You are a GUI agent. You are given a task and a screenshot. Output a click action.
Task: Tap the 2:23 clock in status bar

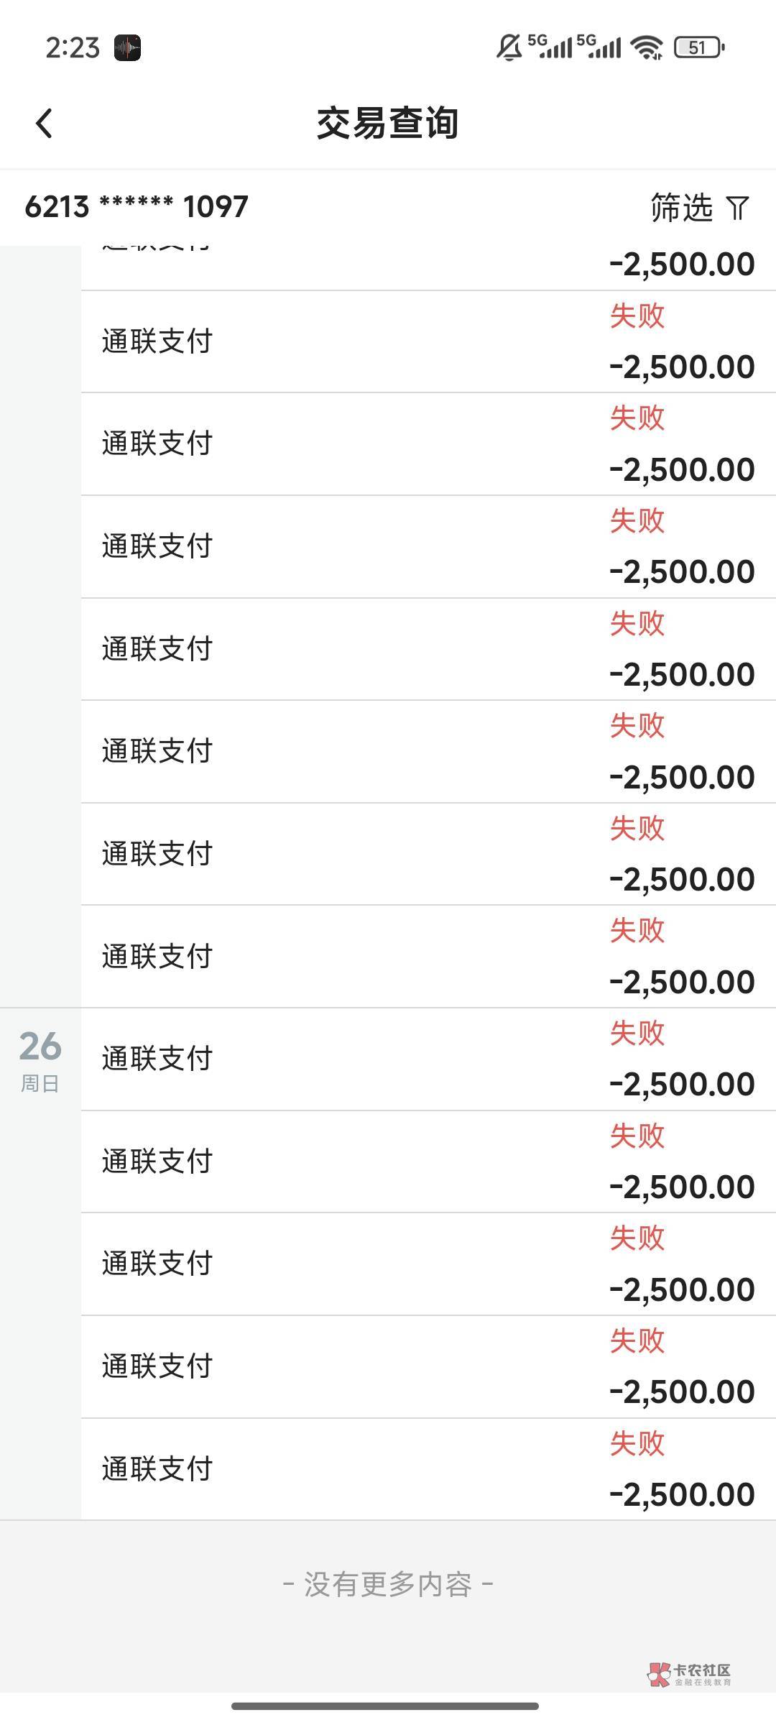coord(73,48)
